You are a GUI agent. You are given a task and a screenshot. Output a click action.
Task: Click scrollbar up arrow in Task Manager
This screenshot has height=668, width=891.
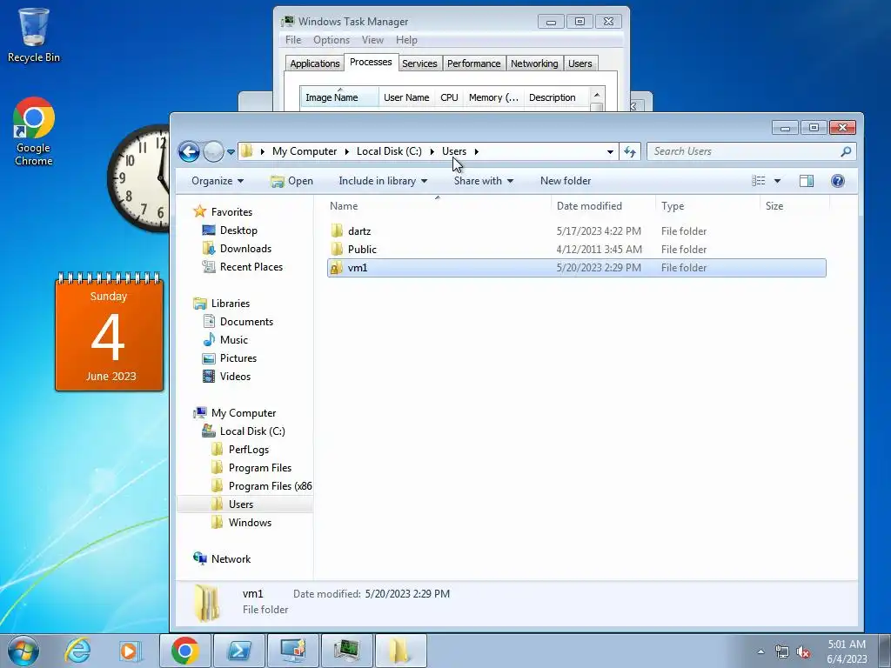coord(597,94)
